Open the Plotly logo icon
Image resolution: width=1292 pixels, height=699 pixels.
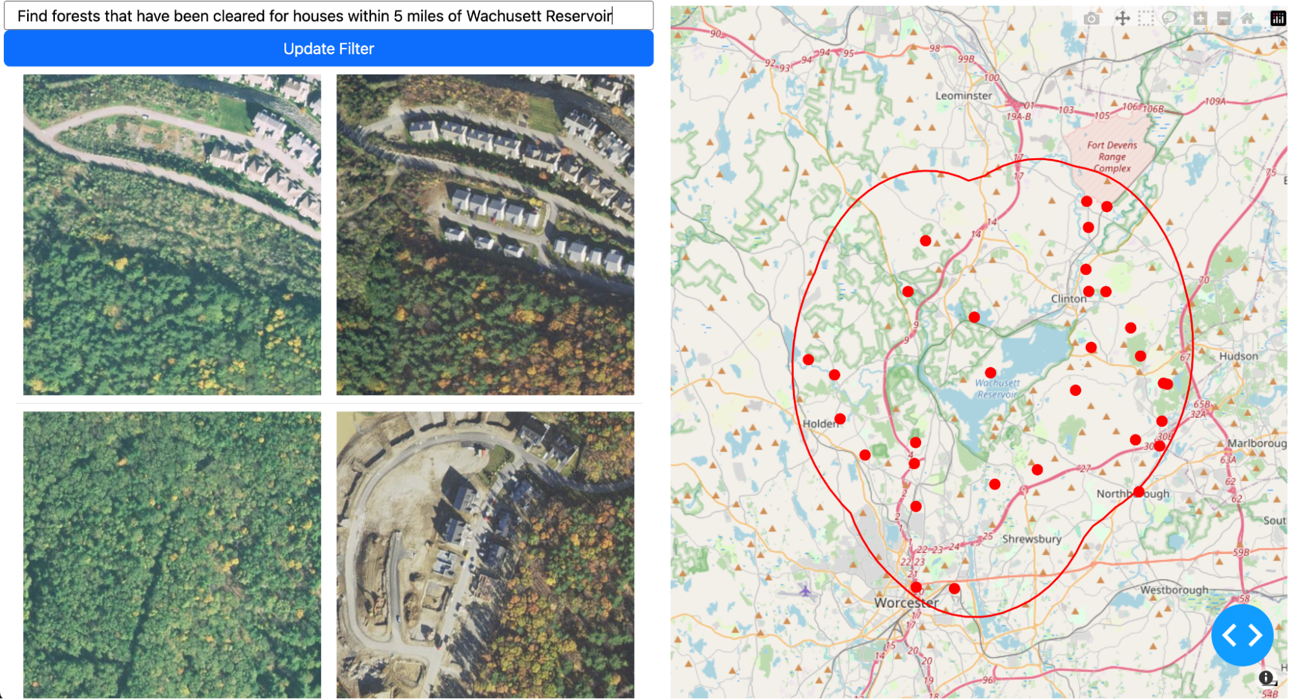pos(1278,19)
